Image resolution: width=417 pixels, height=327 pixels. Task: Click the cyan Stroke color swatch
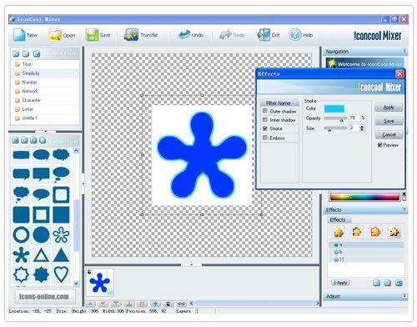pos(334,108)
